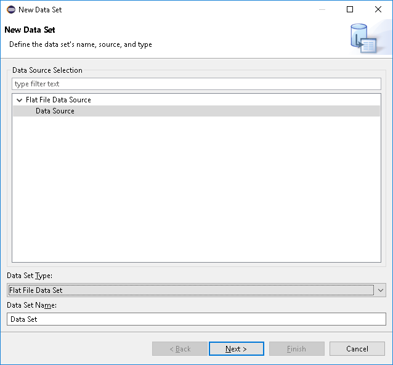The height and width of the screenshot is (365, 393).
Task: Select the Flat File Data Source node
Action: (58, 100)
